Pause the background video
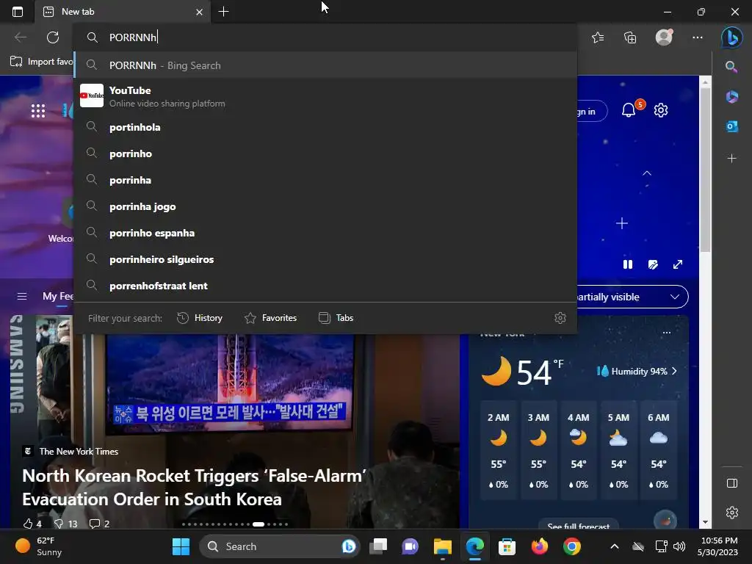752x564 pixels. coord(628,264)
